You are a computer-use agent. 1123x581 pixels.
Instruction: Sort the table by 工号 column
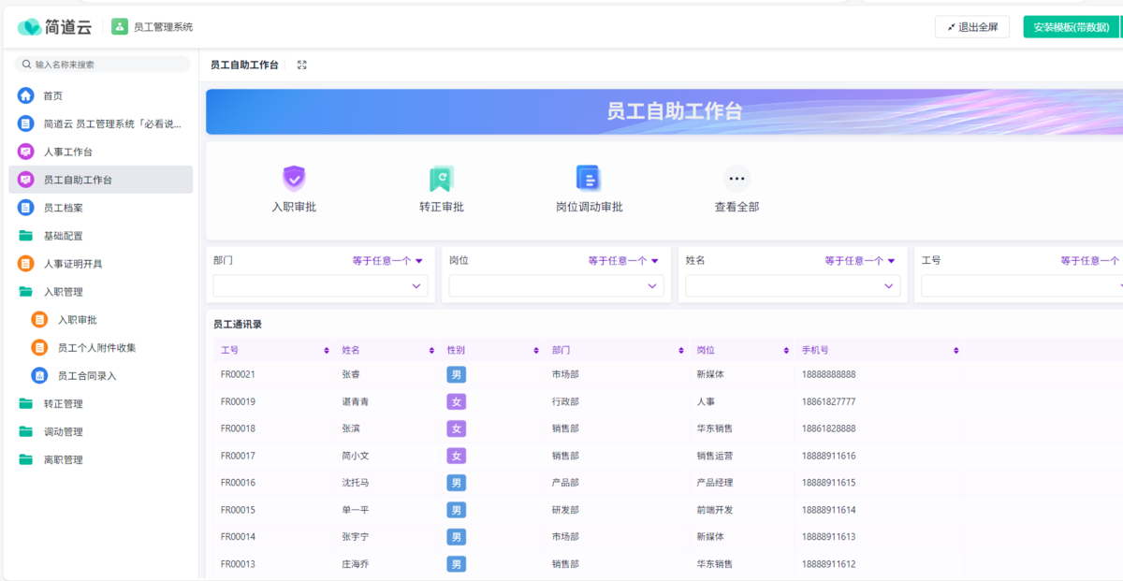[x=327, y=351]
